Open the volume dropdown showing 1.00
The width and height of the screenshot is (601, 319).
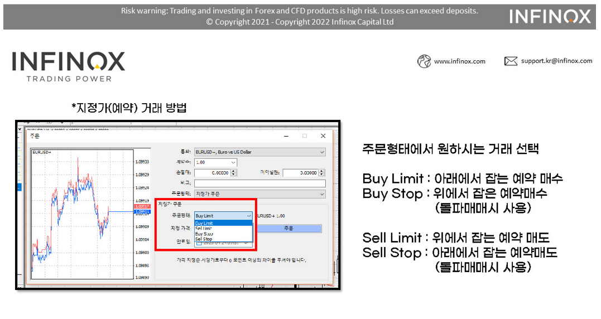click(x=215, y=162)
